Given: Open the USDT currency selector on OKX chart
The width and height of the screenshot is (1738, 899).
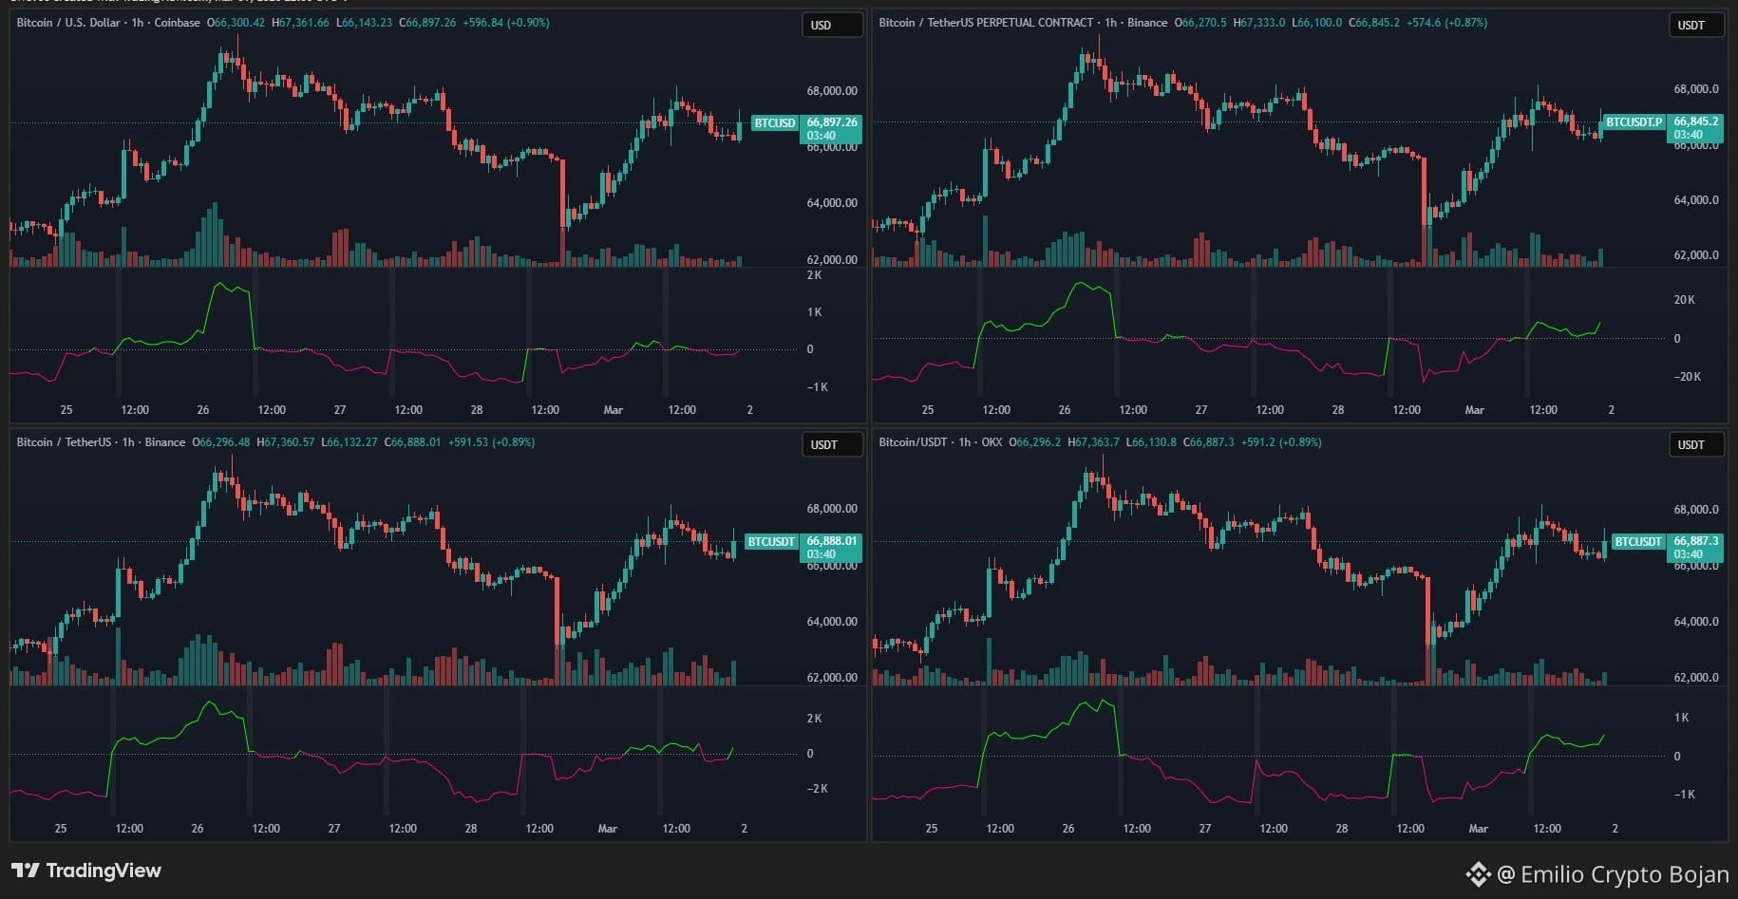Looking at the screenshot, I should tap(1696, 444).
